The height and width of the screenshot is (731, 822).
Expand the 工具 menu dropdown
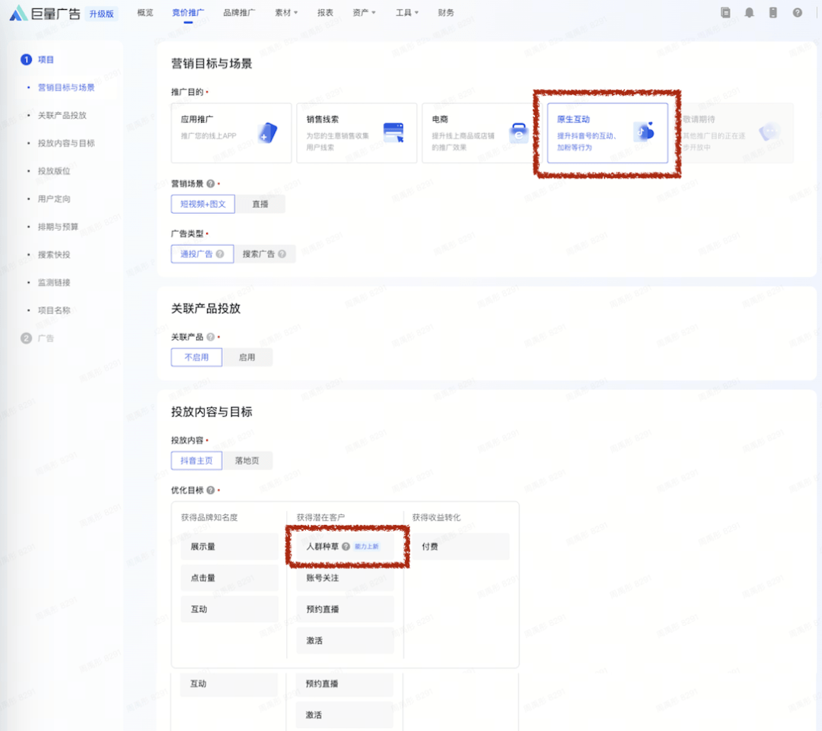click(406, 13)
